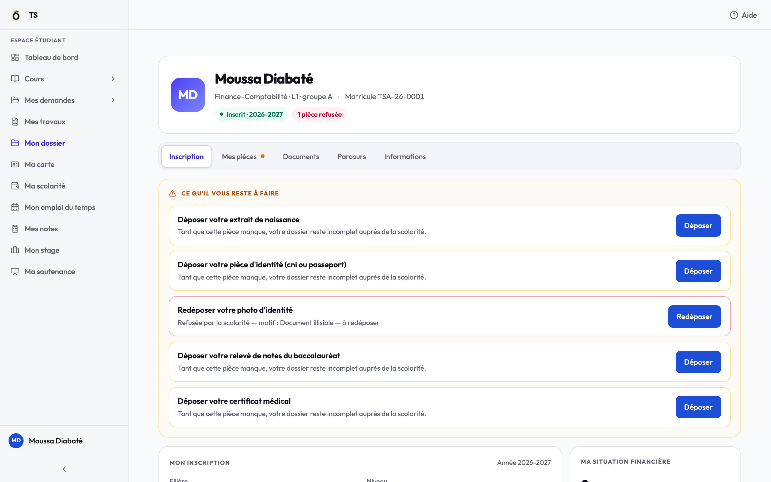Click the TS app logo icon
This screenshot has height=482, width=771.
click(x=16, y=15)
